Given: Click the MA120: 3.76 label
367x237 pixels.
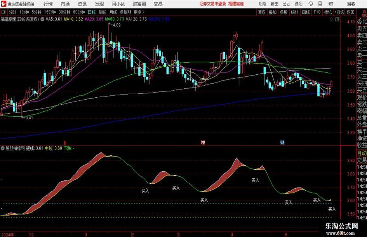Looking at the screenshot, I should coord(136,19).
